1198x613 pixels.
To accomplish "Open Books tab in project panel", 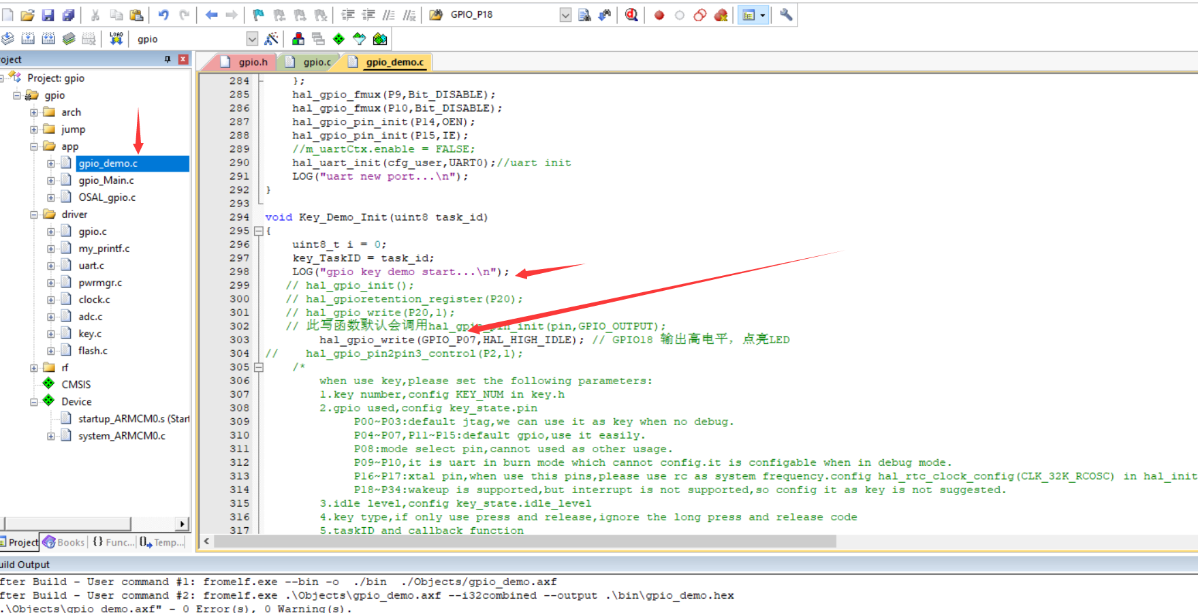I will click(64, 542).
